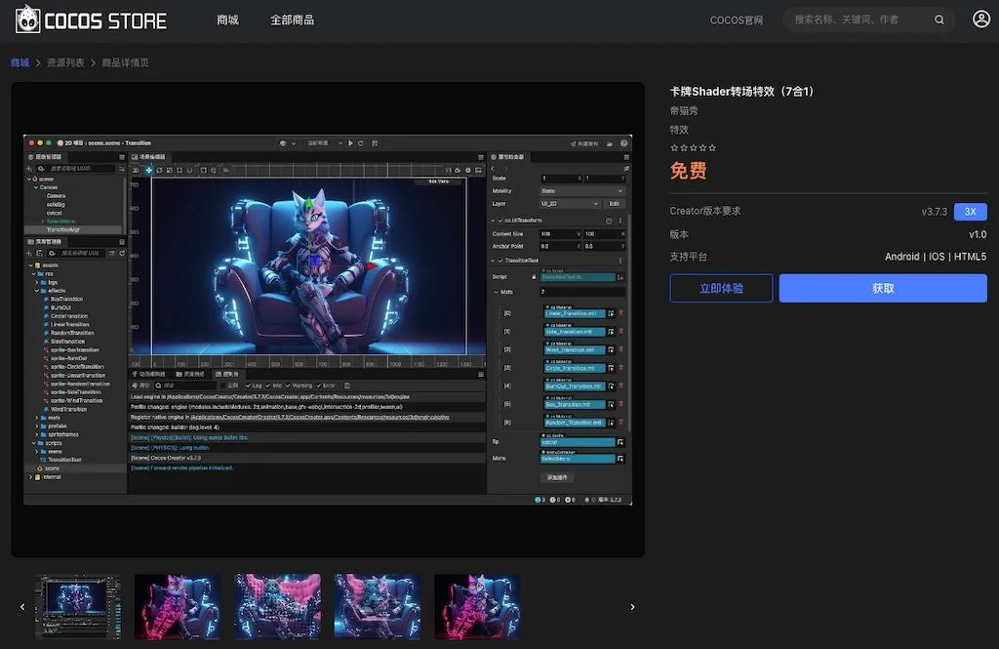Click the refresh icon in the Assets panel
This screenshot has height=649, width=999.
(122, 254)
